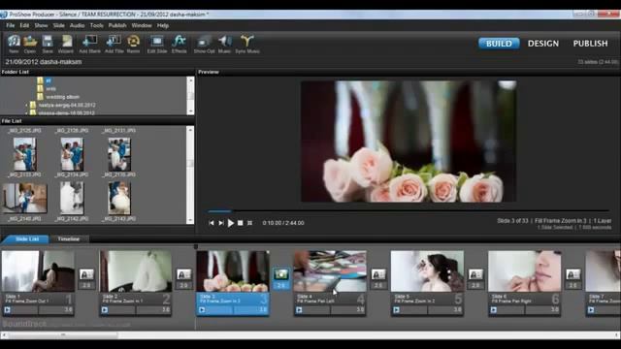The height and width of the screenshot is (349, 621).
Task: Open the transition icon after Slide 1
Action: [x=86, y=274]
